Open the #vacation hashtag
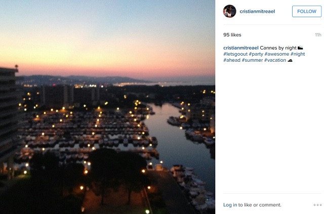The image size is (324, 214). (275, 60)
